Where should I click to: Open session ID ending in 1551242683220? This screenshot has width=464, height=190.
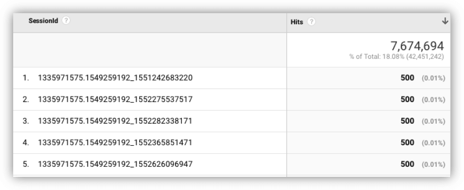coord(115,78)
